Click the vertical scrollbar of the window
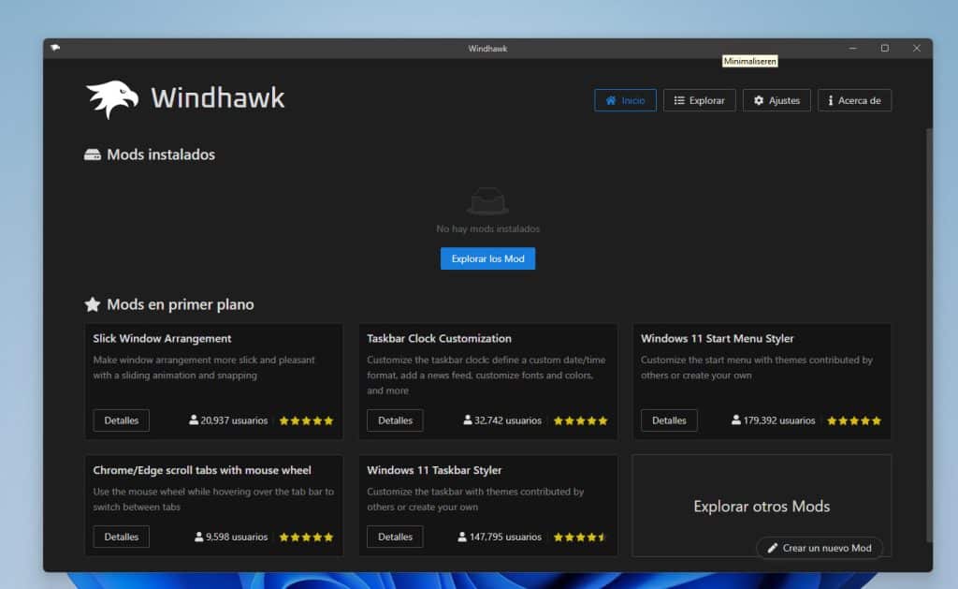 (929, 334)
